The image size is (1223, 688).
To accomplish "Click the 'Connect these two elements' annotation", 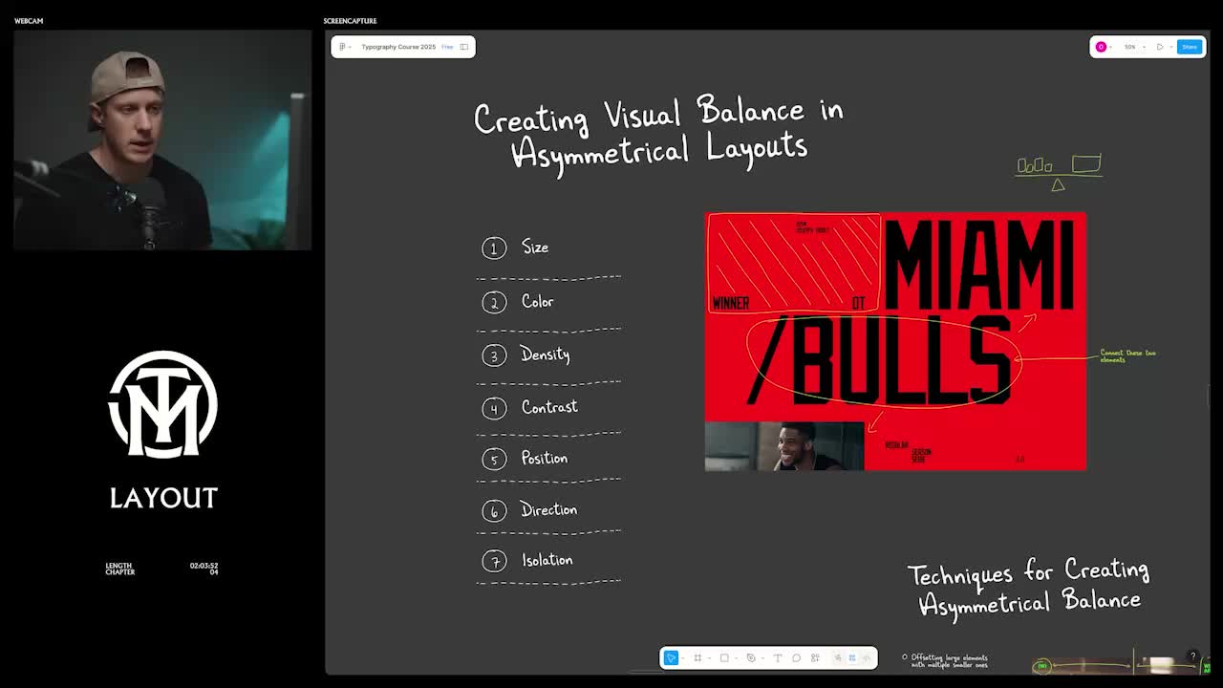I will [x=1127, y=355].
